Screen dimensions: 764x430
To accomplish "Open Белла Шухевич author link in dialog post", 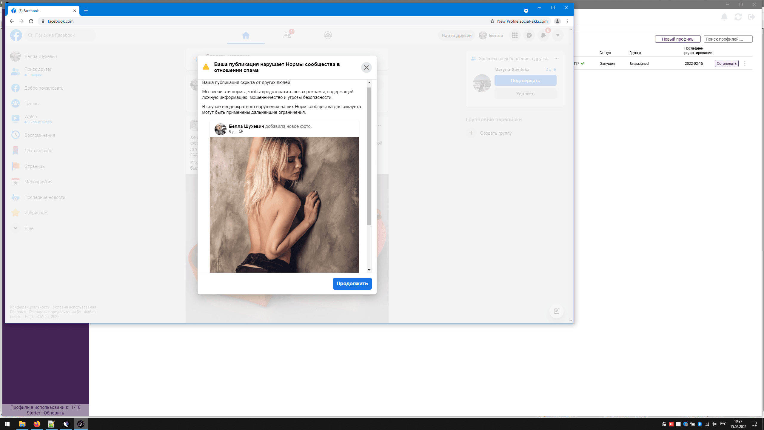I will pyautogui.click(x=246, y=126).
